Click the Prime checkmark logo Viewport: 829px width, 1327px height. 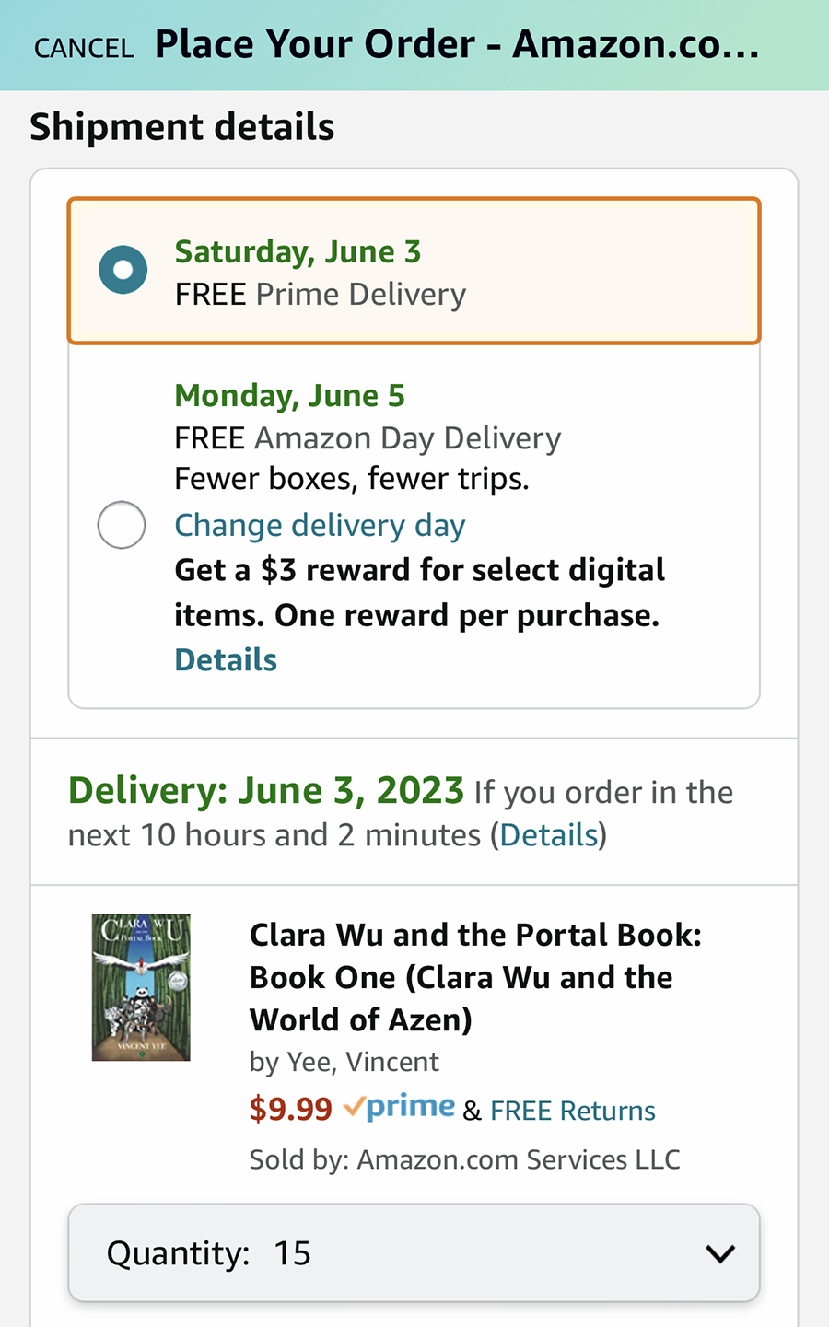coord(399,1107)
